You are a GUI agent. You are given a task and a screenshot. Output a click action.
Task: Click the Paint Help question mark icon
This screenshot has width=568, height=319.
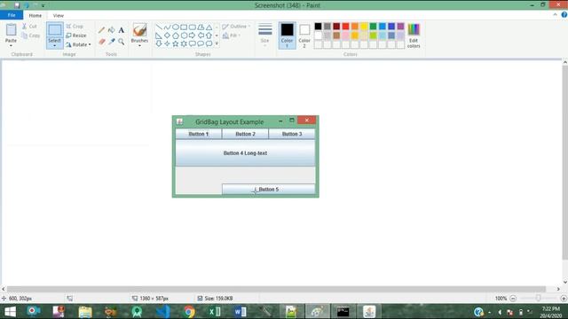pos(564,15)
